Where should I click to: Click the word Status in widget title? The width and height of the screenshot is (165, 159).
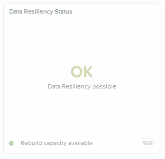(x=64, y=12)
